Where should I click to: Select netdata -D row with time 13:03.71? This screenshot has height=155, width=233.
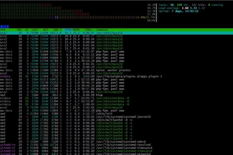pyautogui.click(x=116, y=98)
